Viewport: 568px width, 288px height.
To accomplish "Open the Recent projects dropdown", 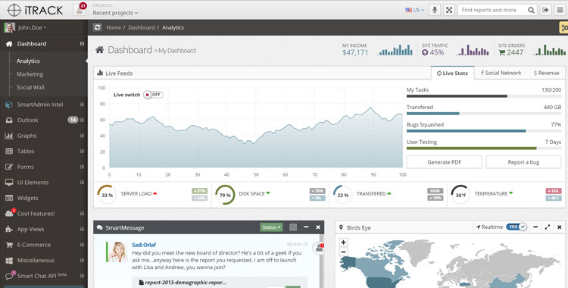I will (115, 13).
